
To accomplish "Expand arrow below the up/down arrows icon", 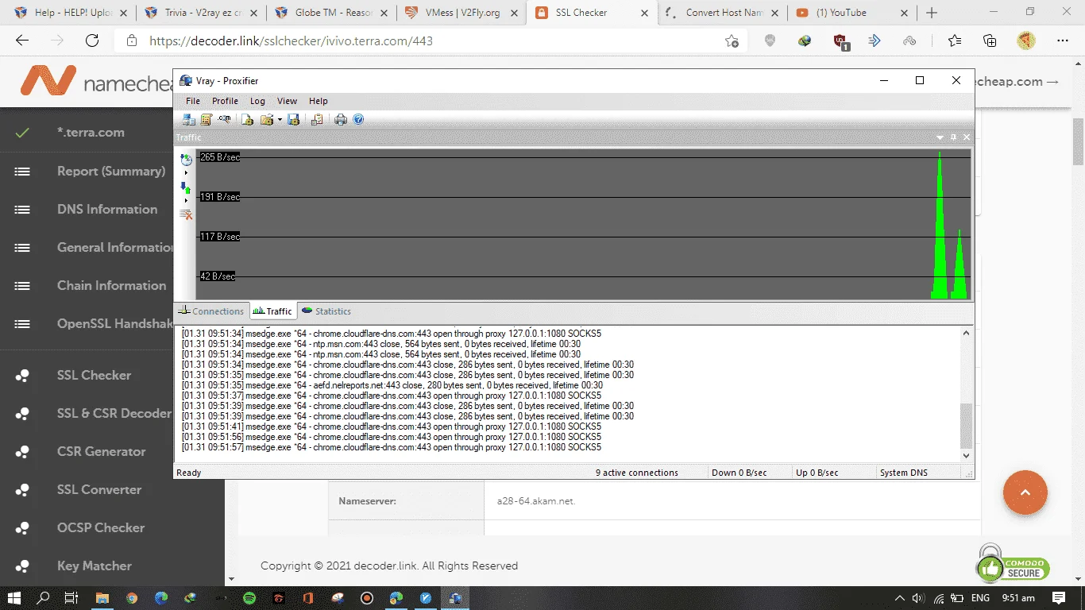I will coord(186,200).
